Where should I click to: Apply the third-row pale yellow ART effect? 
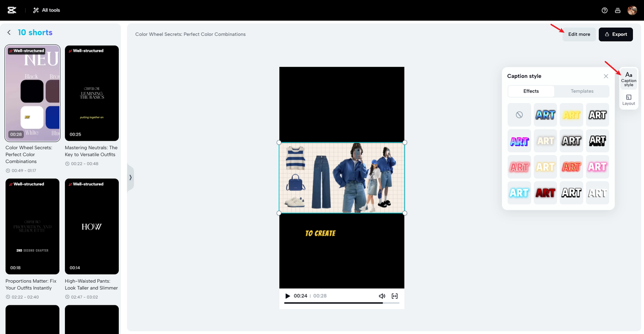click(x=545, y=167)
